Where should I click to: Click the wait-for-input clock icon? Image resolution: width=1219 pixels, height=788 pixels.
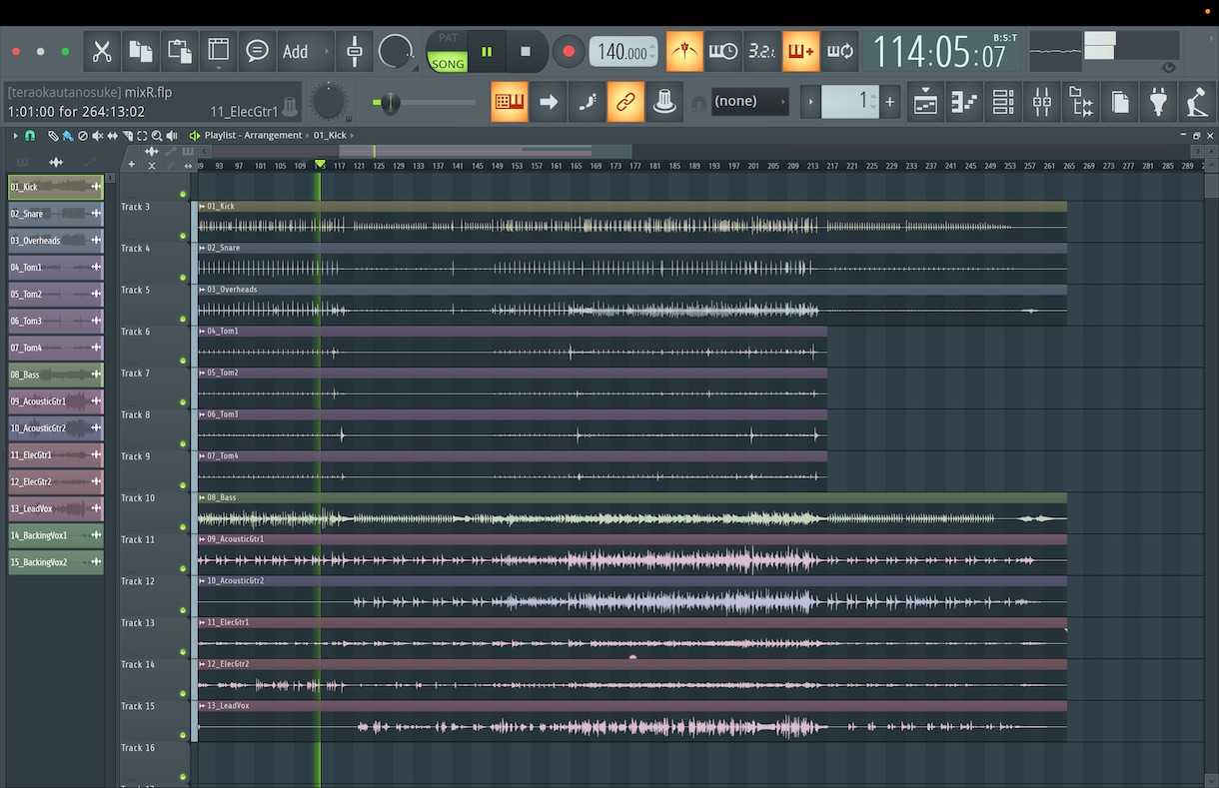tap(723, 51)
